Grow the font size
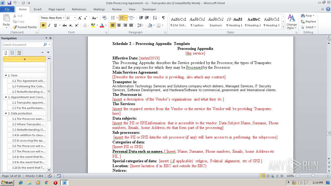 [80, 18]
